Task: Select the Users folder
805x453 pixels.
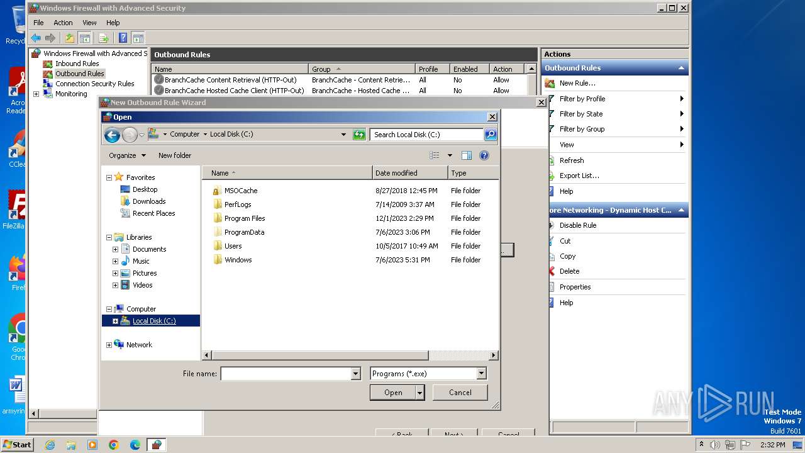Action: tap(233, 246)
